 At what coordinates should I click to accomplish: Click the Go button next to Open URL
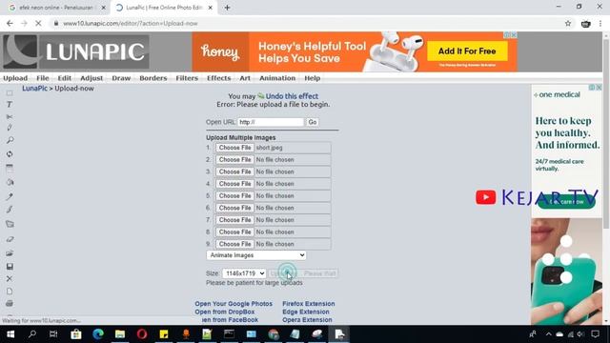point(312,122)
